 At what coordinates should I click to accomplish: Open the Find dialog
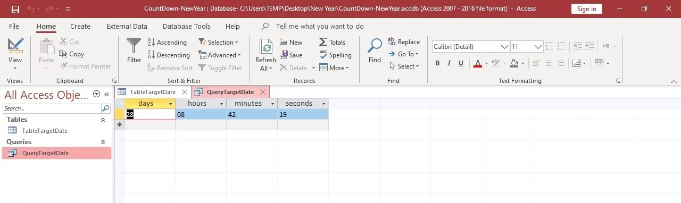[375, 50]
